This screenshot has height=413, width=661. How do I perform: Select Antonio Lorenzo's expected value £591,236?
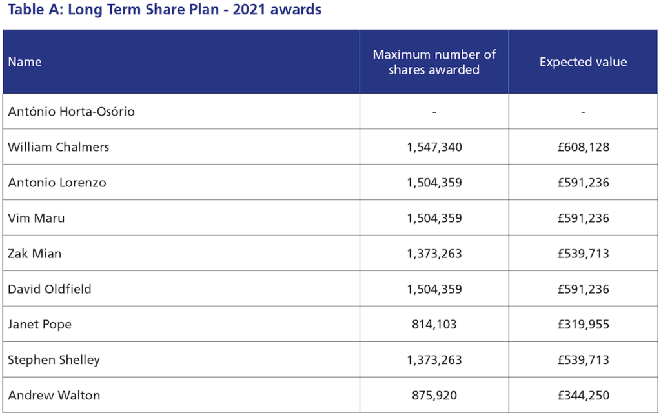coord(583,183)
